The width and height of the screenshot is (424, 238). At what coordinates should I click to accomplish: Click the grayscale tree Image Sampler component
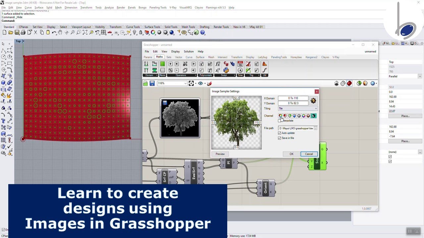click(x=180, y=118)
